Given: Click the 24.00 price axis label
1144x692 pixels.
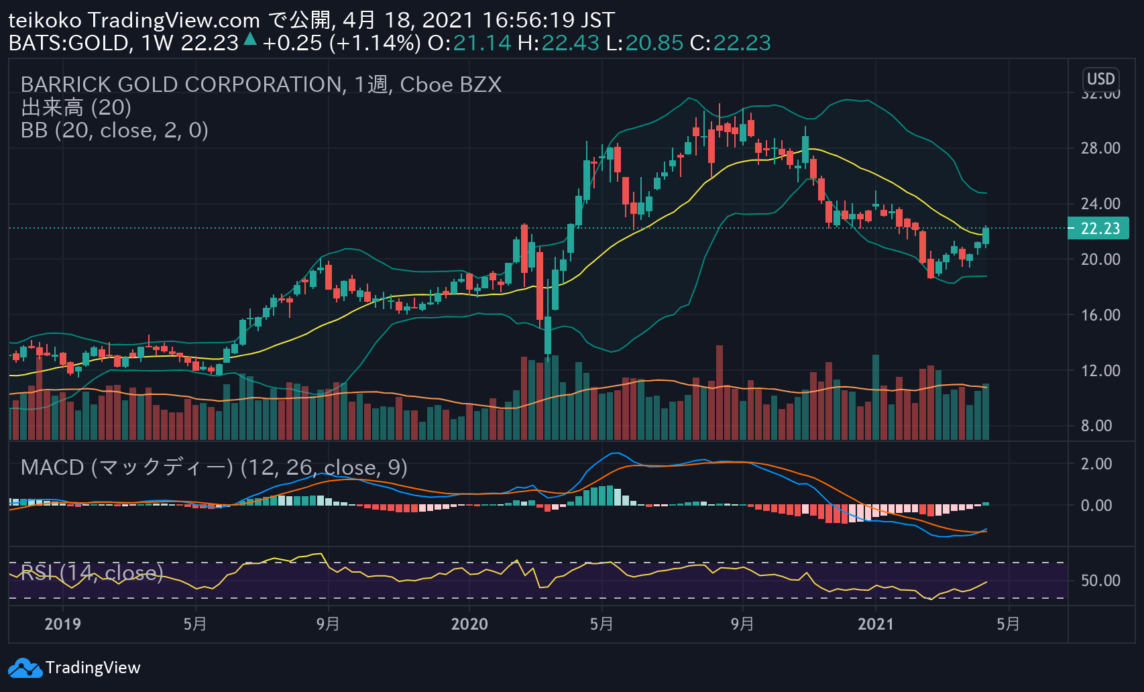Looking at the screenshot, I should pos(1100,204).
